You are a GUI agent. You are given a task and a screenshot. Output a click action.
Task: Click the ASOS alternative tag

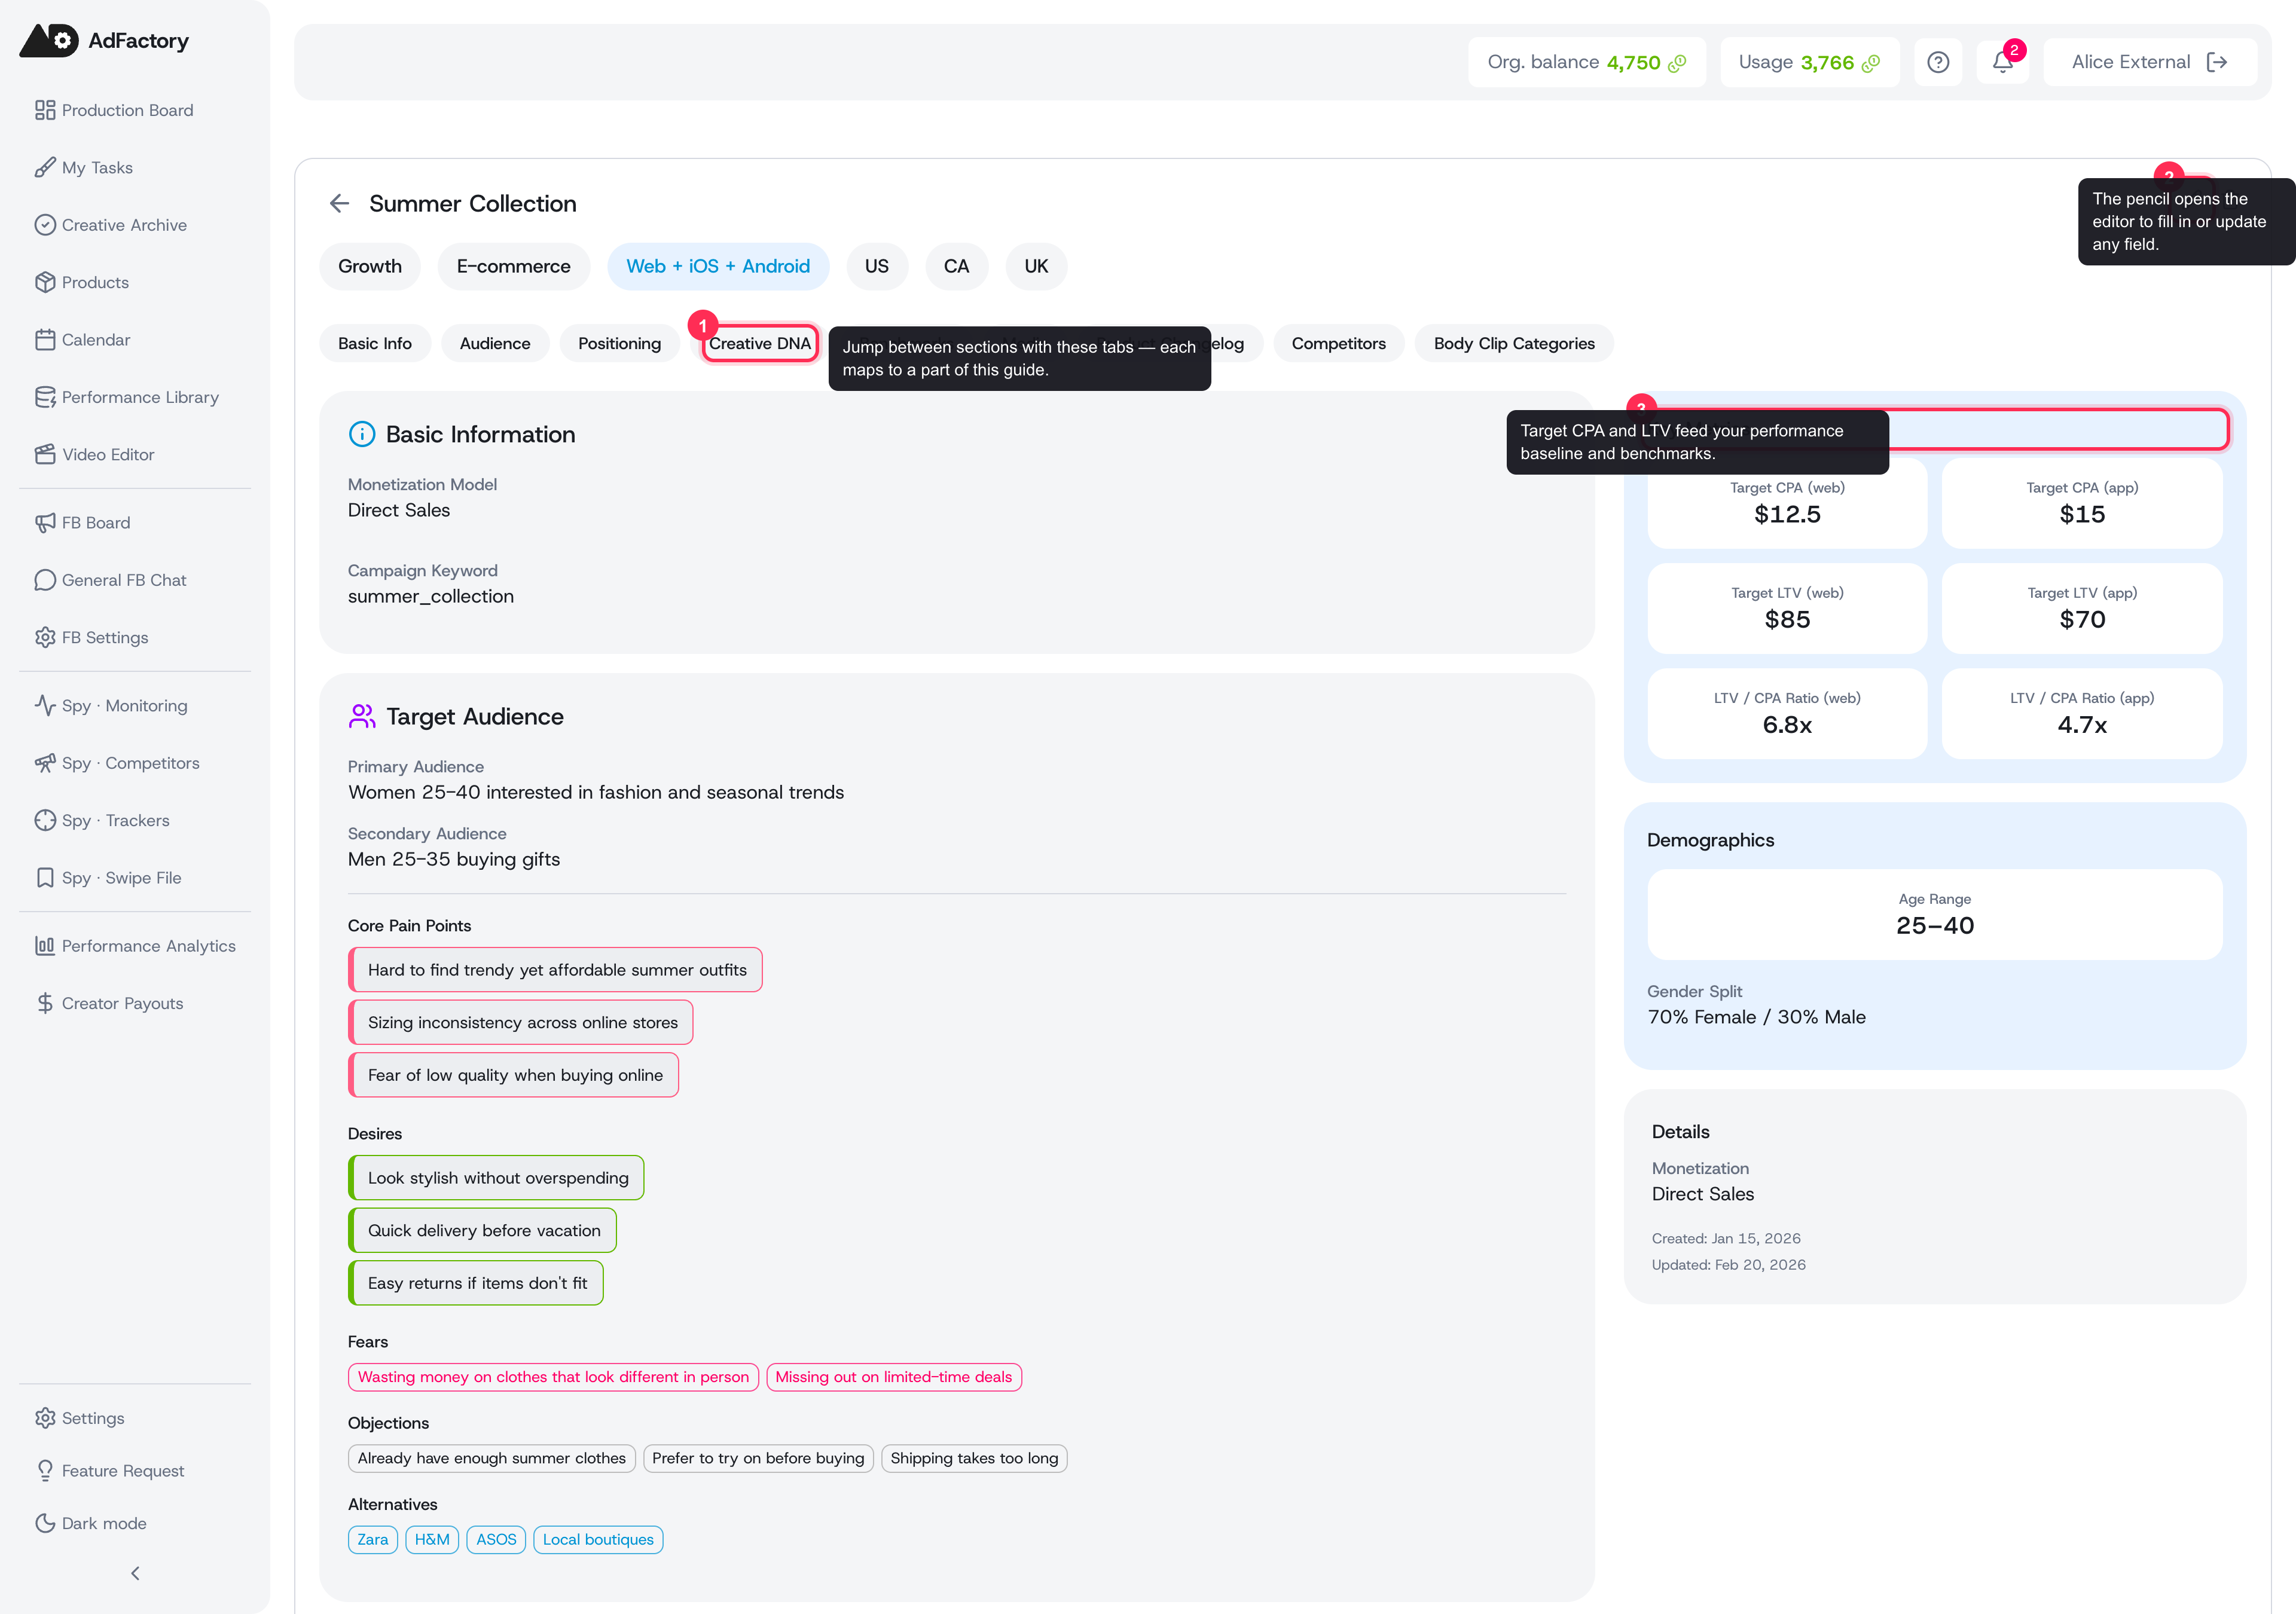(496, 1539)
